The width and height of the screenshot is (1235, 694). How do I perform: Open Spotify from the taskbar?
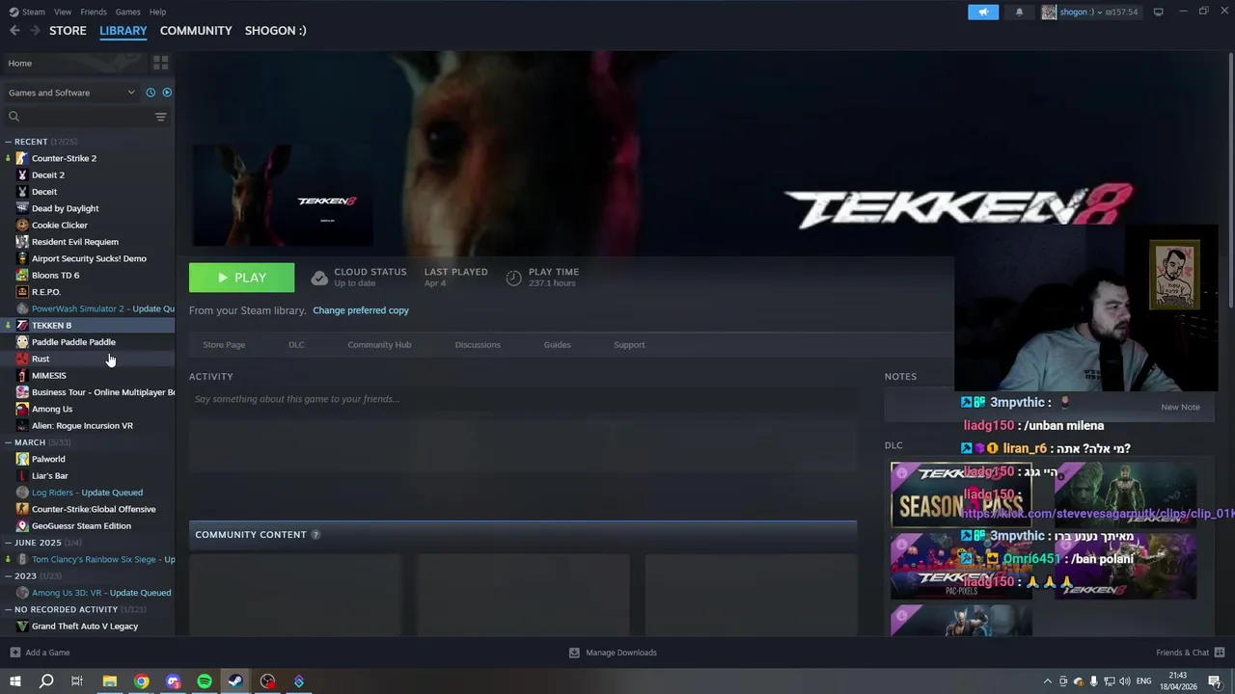[205, 681]
